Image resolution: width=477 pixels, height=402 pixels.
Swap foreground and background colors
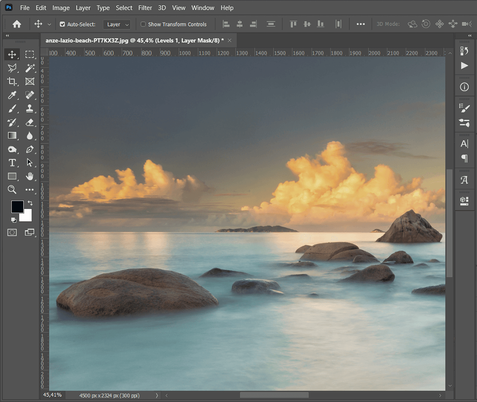click(x=30, y=203)
